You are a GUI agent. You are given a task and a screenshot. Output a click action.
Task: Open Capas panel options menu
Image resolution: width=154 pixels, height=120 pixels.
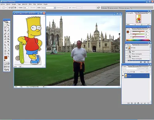(150, 67)
